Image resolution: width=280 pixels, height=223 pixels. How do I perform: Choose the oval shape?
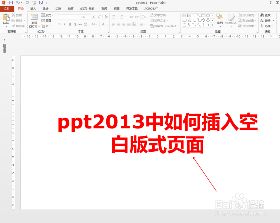(x=208, y=15)
